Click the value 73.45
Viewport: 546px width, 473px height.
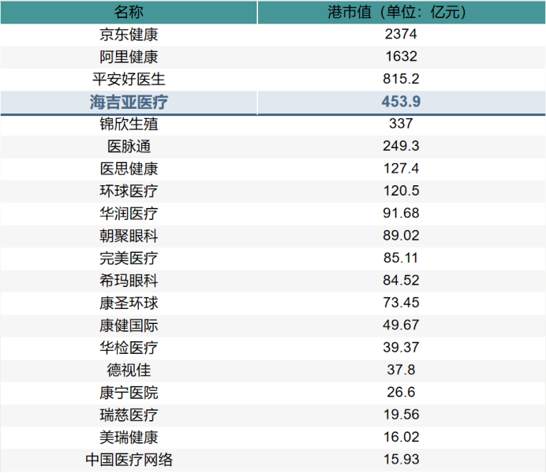(x=402, y=304)
